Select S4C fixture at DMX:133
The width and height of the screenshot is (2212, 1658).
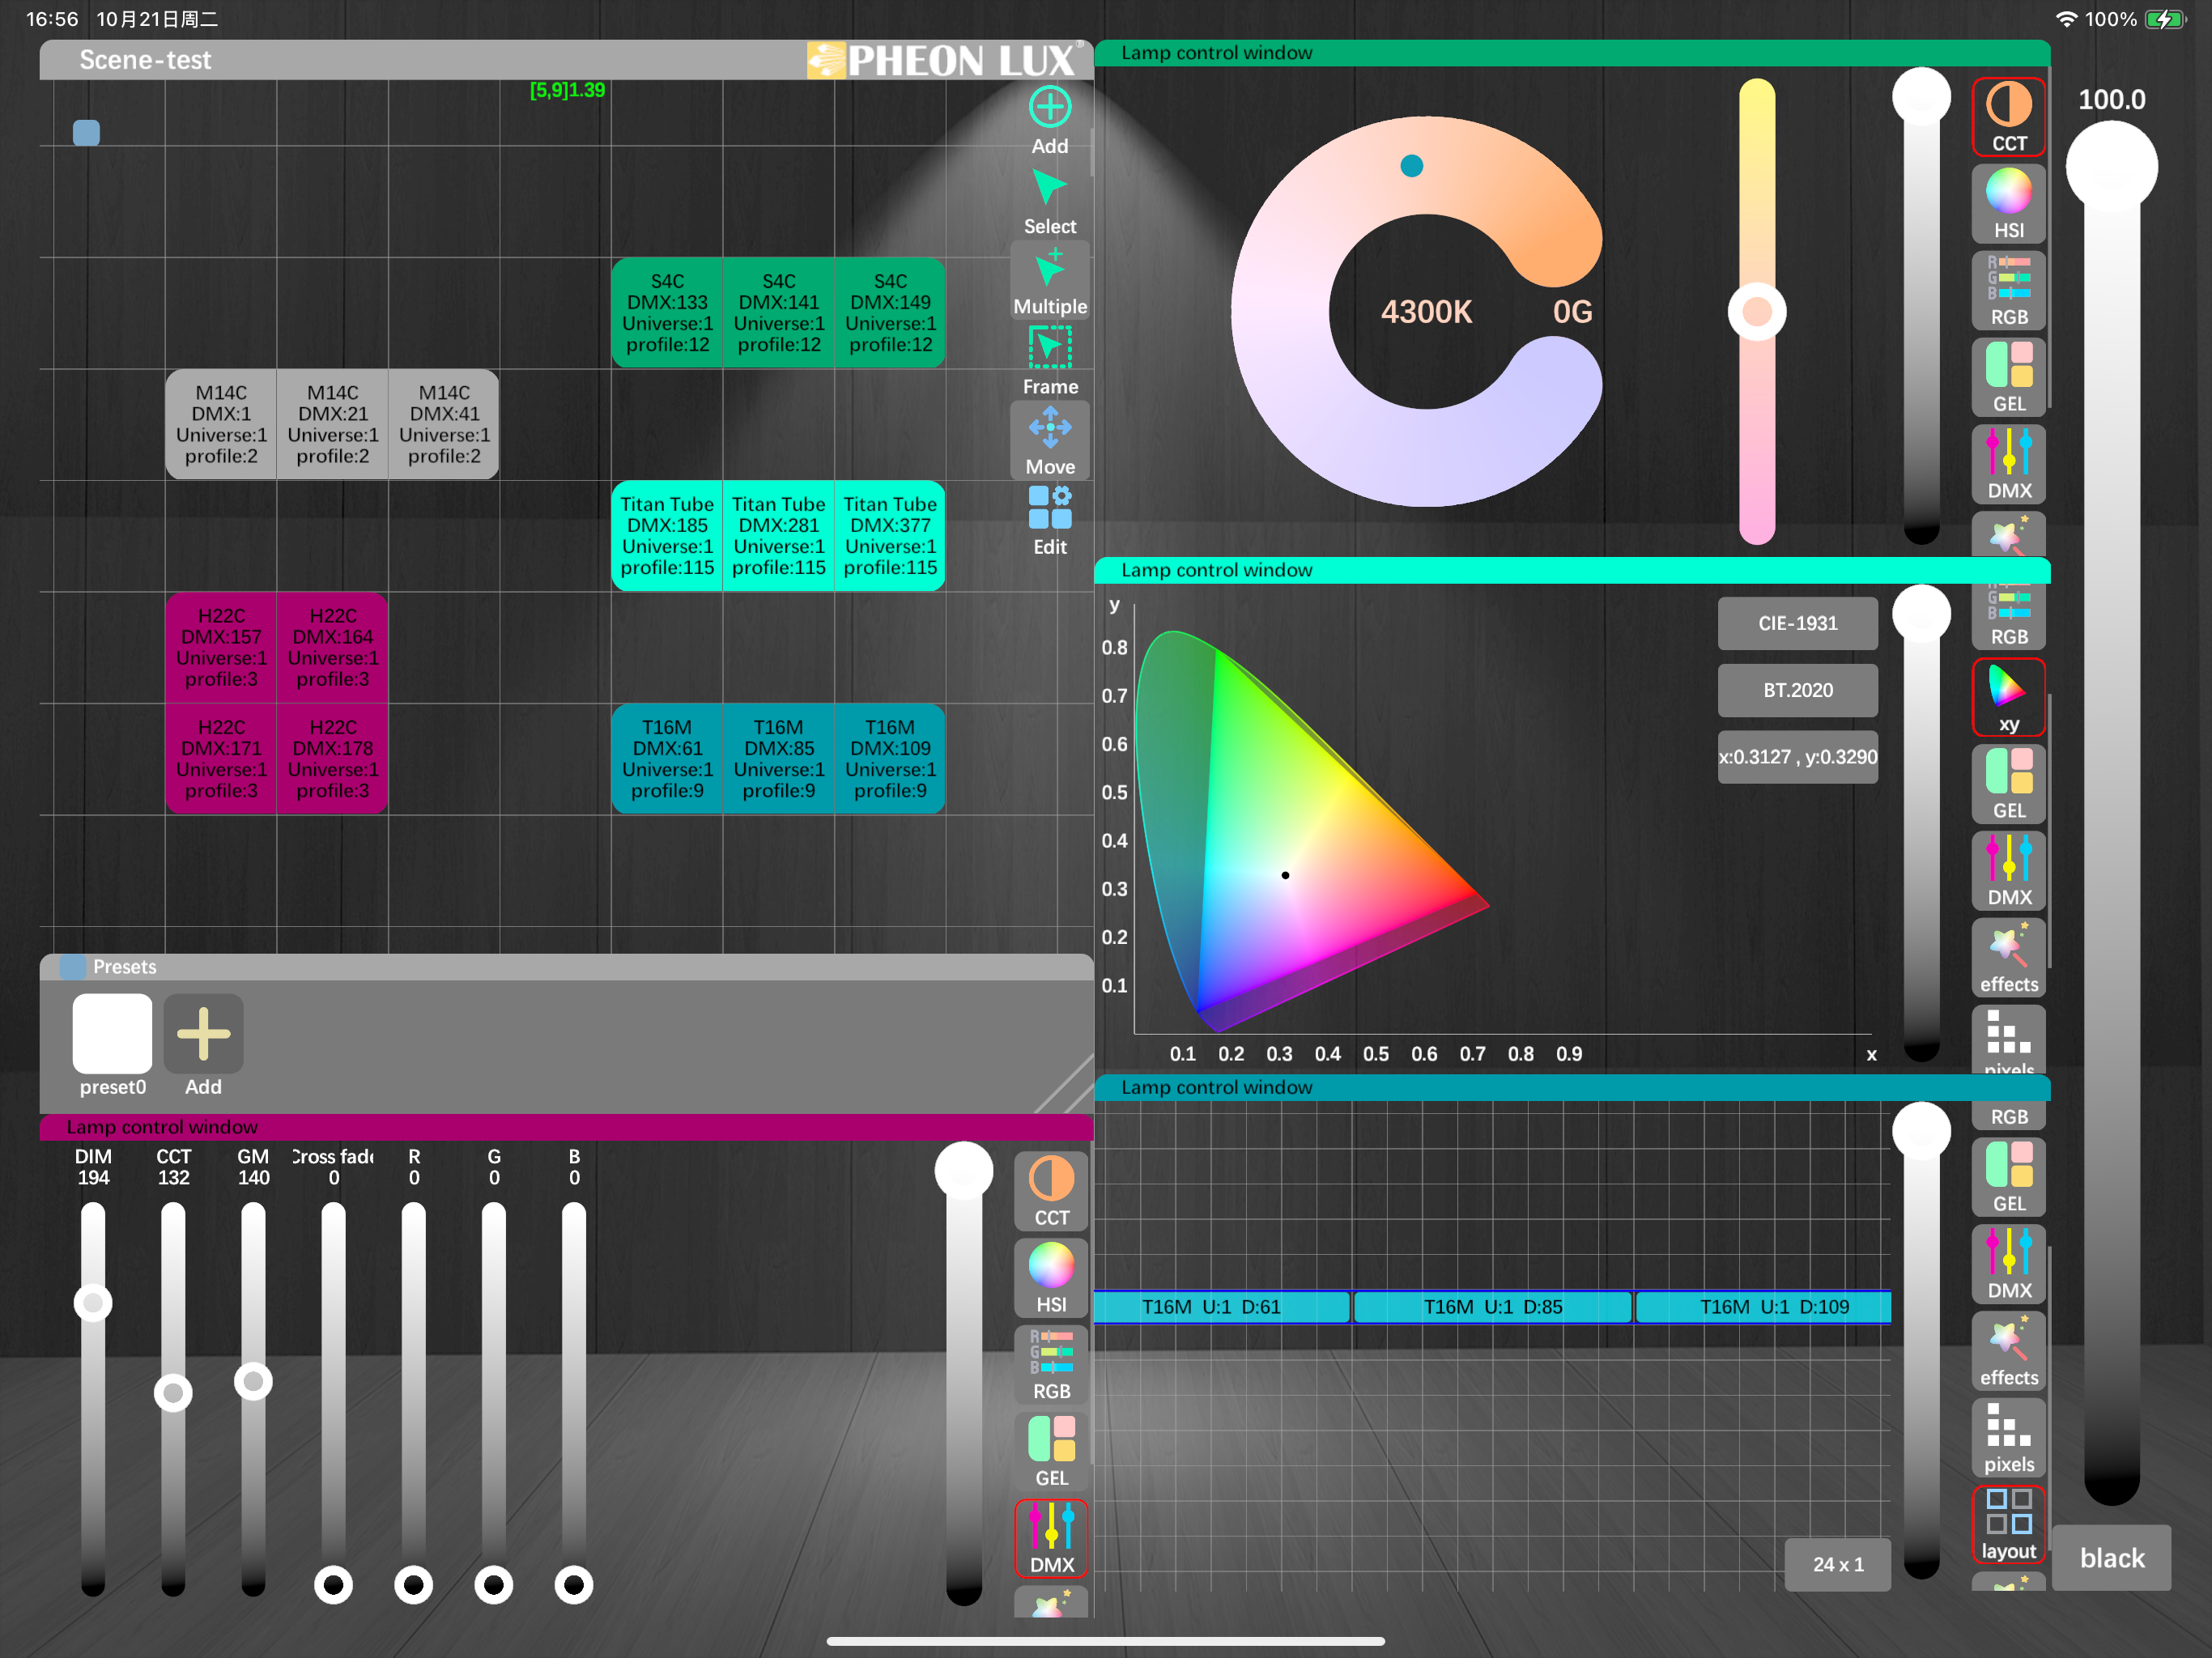(x=667, y=313)
